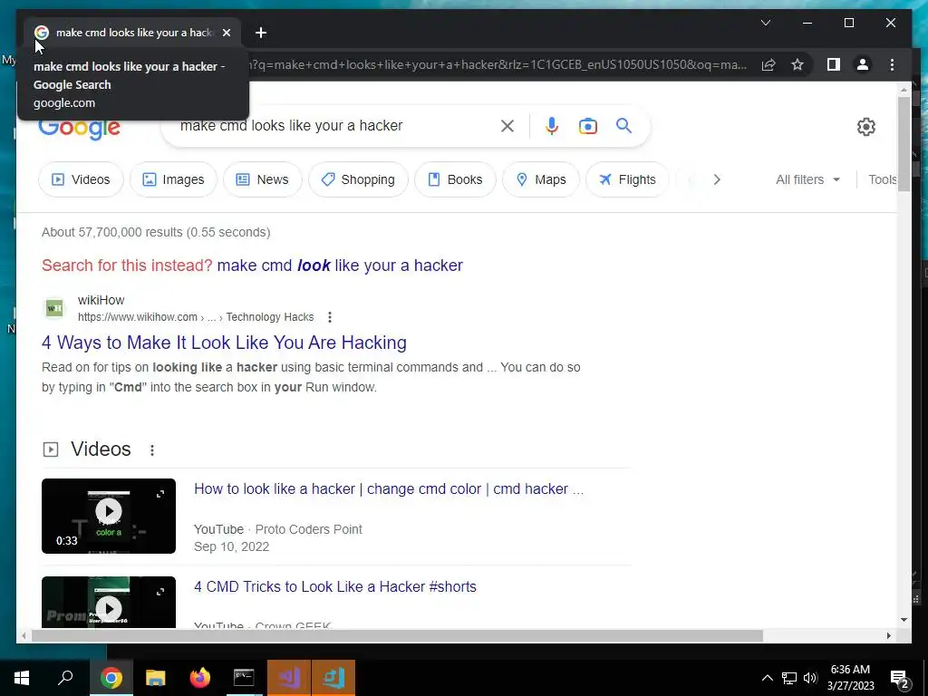Open the side panel
The width and height of the screenshot is (928, 696).
[834, 64]
